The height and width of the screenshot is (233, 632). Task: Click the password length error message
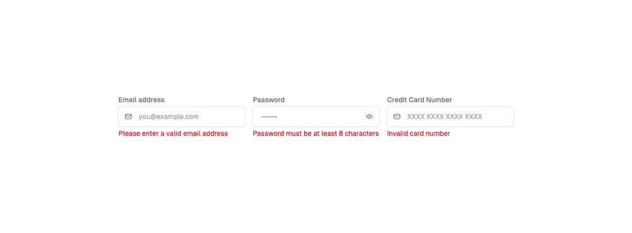(315, 134)
